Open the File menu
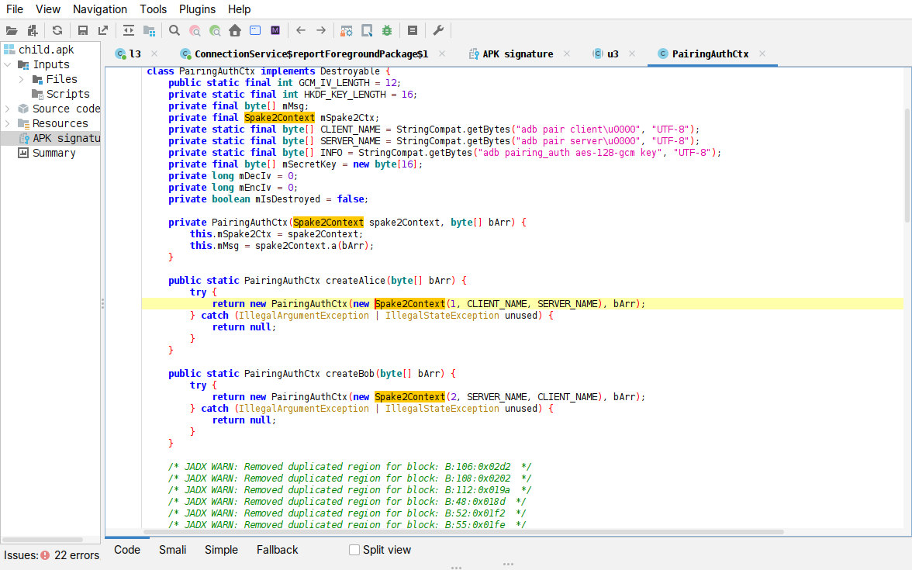Viewport: 912px width, 570px height. (x=15, y=9)
